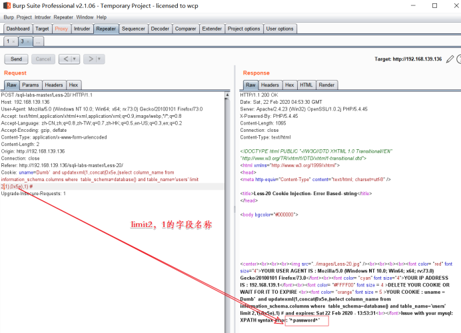Select Repeater request tab 1
Viewport: 461px width, 333px height.
[8, 41]
